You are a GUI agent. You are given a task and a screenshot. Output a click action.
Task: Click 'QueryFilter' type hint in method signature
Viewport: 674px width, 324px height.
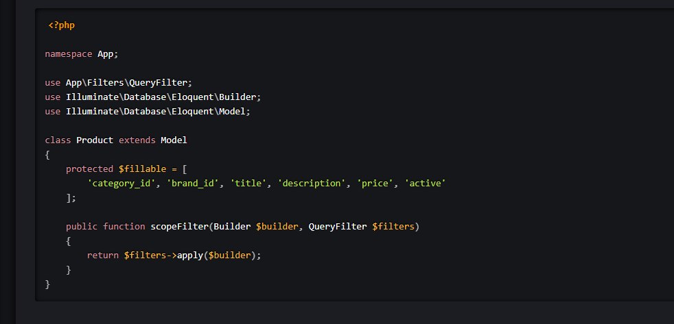(338, 227)
